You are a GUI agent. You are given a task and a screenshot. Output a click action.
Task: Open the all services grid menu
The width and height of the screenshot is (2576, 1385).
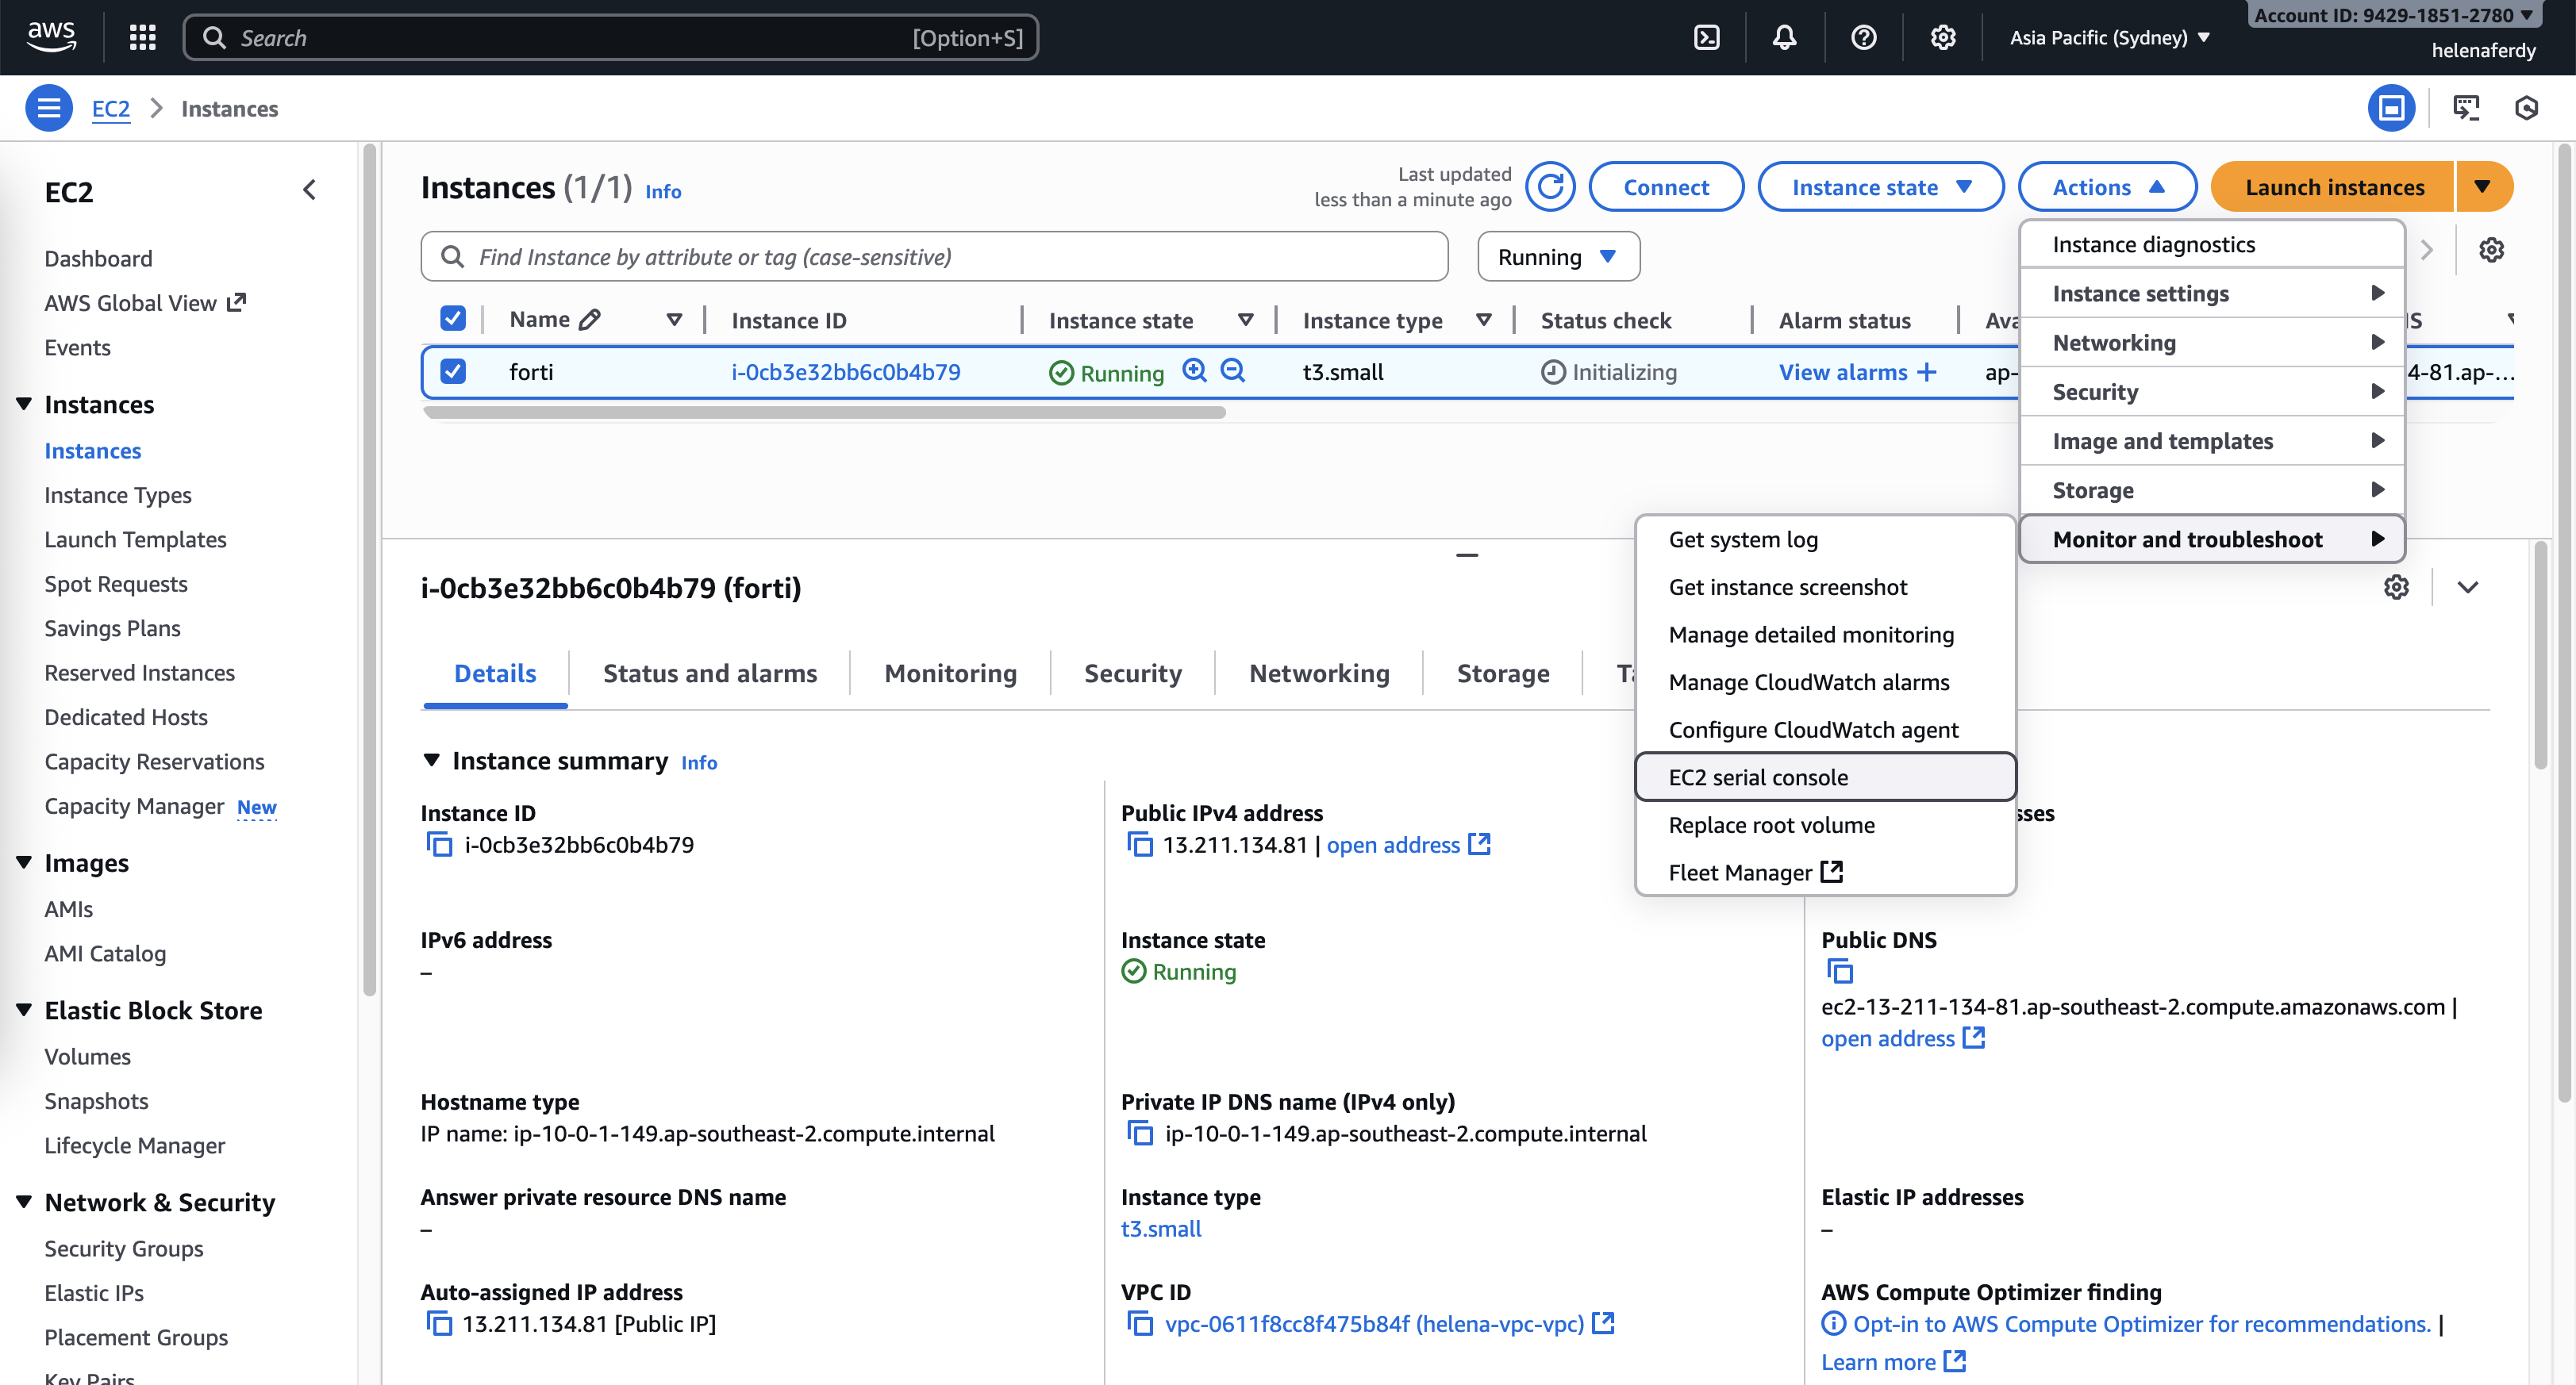(x=143, y=38)
